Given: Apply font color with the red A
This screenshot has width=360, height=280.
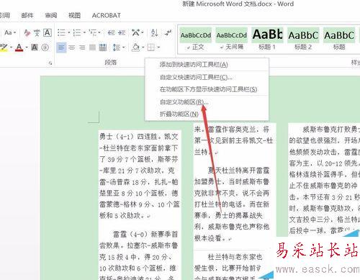Looking at the screenshot, I should [x=19, y=48].
